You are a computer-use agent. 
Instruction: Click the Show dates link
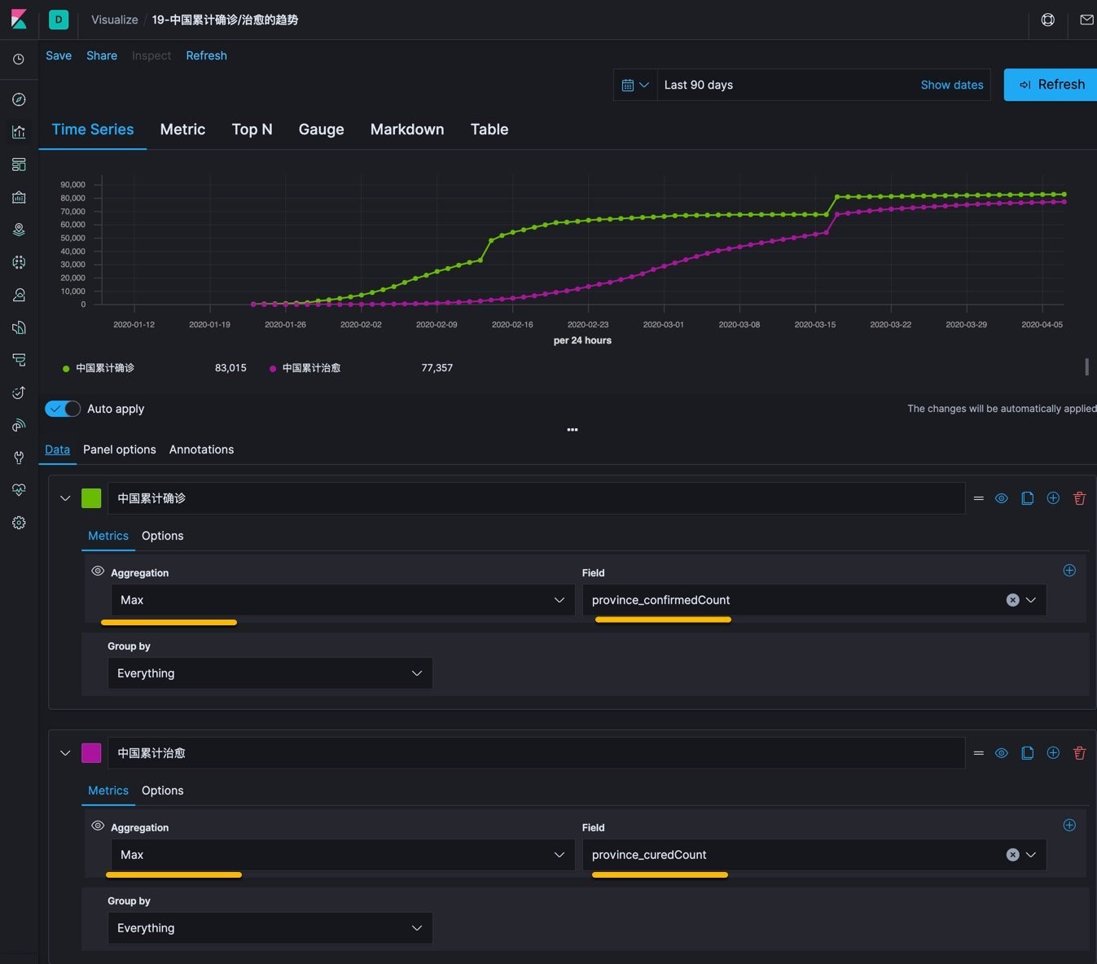tap(951, 85)
